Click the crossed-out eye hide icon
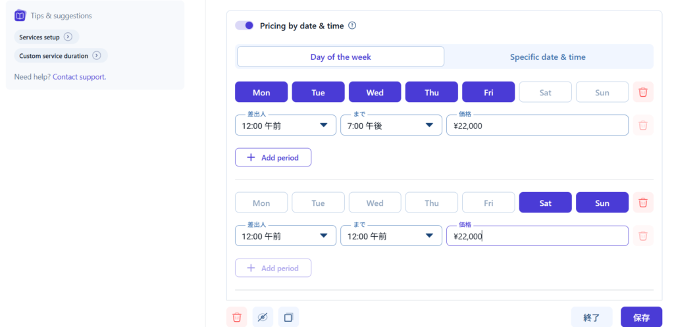The width and height of the screenshot is (674, 327). [263, 317]
